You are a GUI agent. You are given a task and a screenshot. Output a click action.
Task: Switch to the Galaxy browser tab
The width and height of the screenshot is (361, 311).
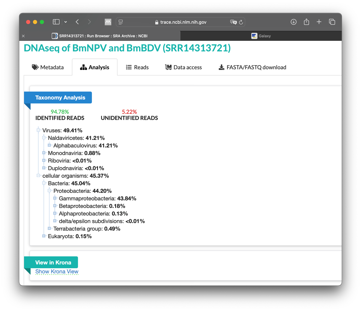click(x=261, y=36)
